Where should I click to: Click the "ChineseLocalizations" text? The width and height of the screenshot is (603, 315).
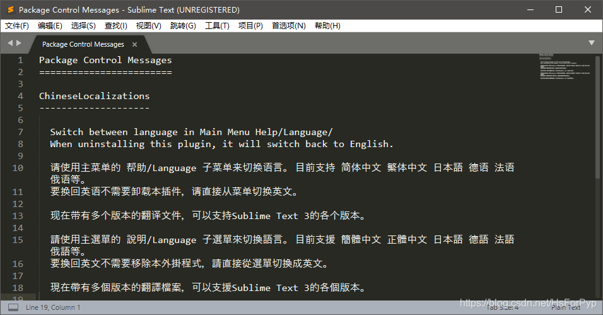94,97
